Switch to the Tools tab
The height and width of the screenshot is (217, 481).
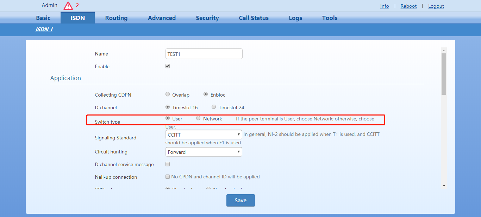click(330, 18)
